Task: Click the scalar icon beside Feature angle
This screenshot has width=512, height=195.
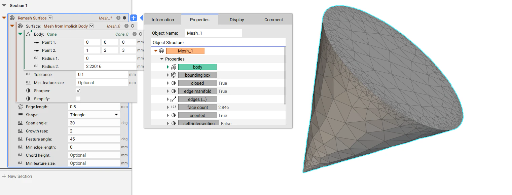Action: tap(20, 139)
